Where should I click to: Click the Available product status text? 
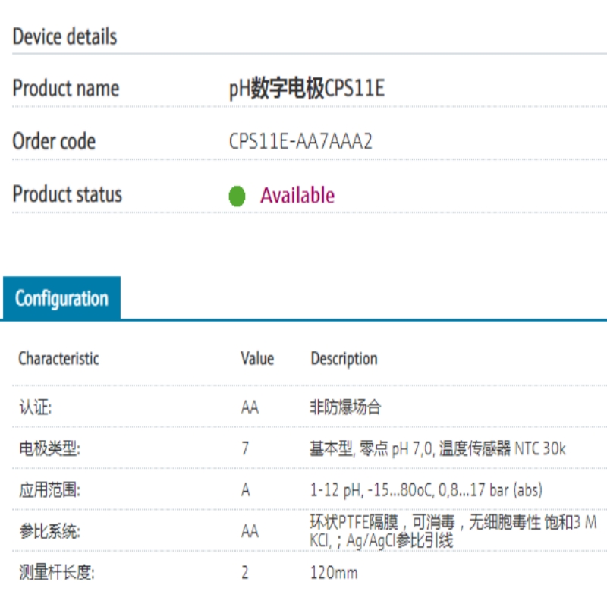[297, 196]
